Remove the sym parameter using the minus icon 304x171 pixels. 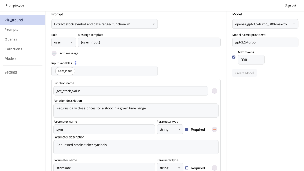(214, 129)
